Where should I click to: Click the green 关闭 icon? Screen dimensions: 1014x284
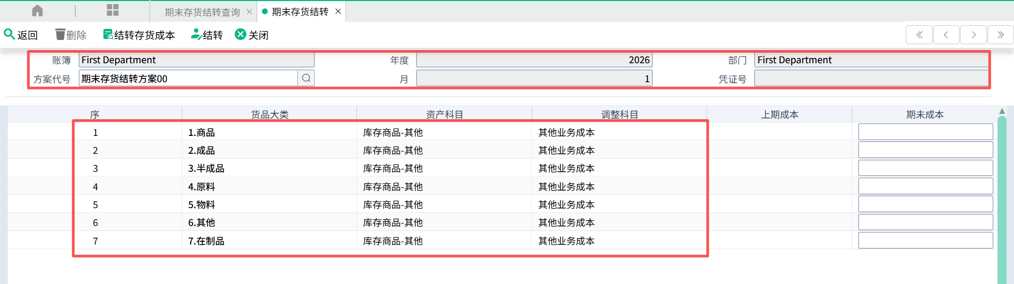coord(240,34)
